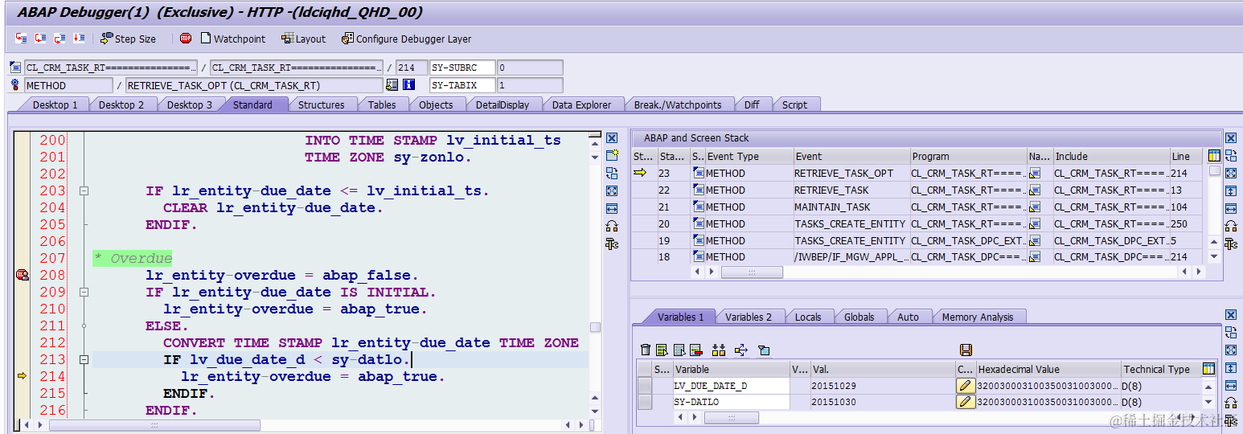Click the save variables disk icon
This screenshot has width=1243, height=434.
point(966,350)
